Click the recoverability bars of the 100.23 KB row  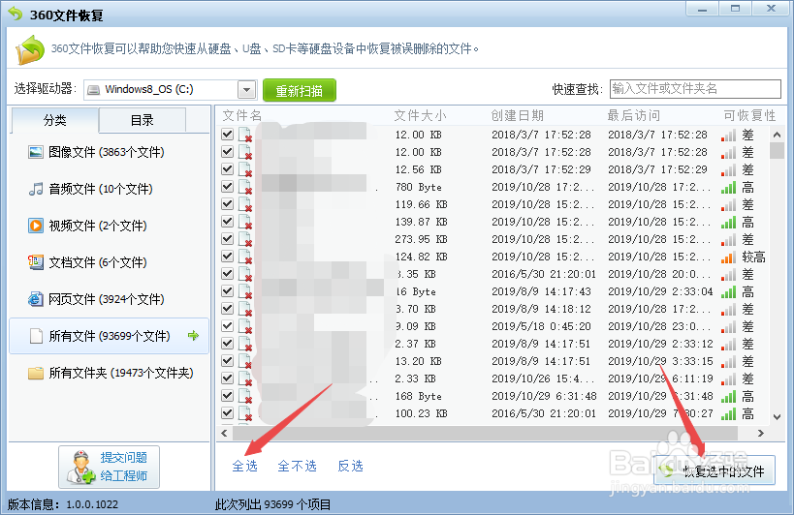point(728,413)
